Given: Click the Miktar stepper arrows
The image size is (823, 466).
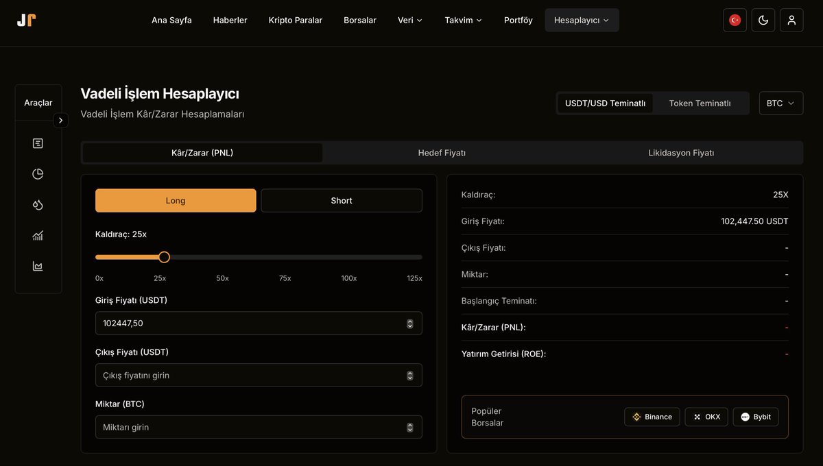Looking at the screenshot, I should point(410,428).
